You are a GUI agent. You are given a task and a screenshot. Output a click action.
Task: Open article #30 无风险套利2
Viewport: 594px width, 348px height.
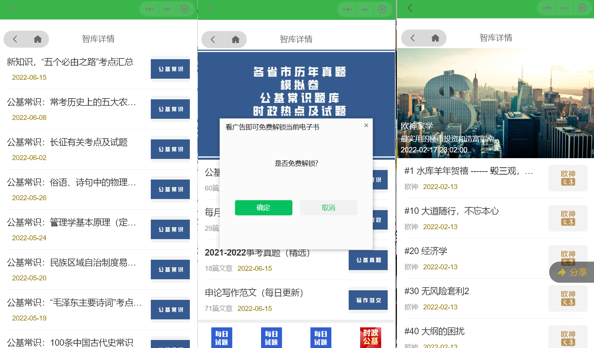(x=437, y=291)
